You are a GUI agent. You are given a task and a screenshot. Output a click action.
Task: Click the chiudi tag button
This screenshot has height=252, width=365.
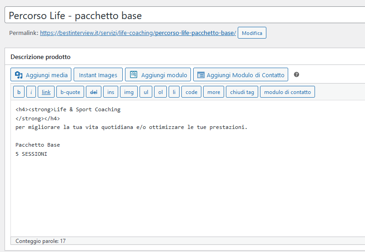tap(242, 92)
